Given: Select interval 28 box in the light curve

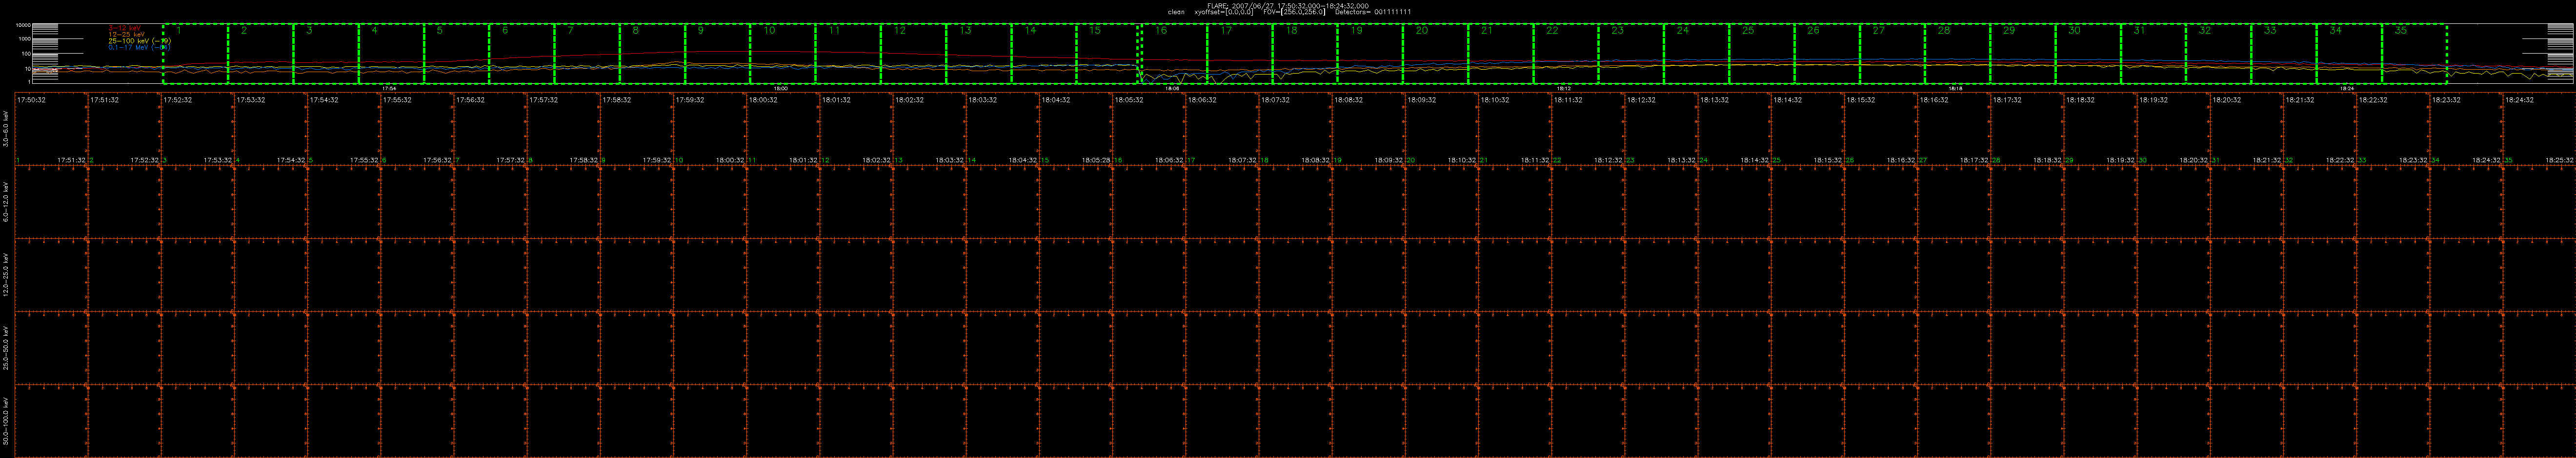Looking at the screenshot, I should point(1957,54).
